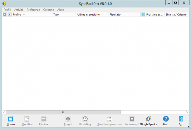
Task: Open the Attività menu
Action: pyautogui.click(x=19, y=10)
